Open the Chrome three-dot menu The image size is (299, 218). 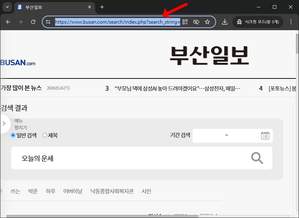click(x=291, y=22)
